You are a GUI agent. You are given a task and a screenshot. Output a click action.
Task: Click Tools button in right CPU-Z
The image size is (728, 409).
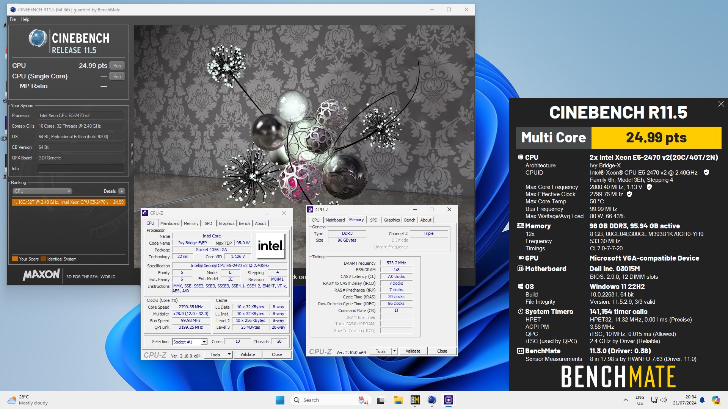click(x=381, y=351)
